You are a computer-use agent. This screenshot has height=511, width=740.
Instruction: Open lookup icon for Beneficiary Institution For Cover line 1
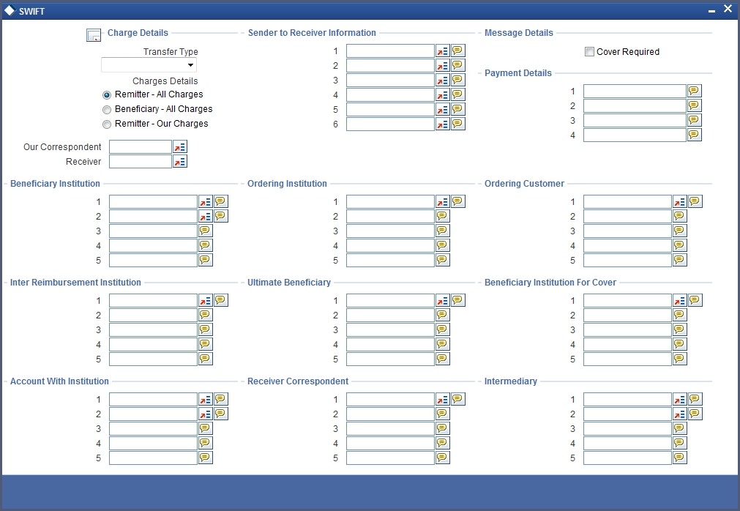679,301
